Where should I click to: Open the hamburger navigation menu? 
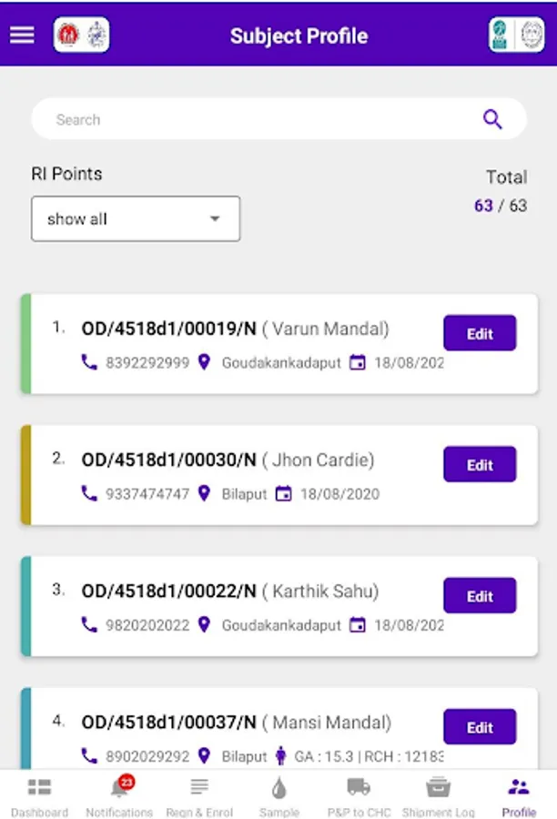pos(22,35)
